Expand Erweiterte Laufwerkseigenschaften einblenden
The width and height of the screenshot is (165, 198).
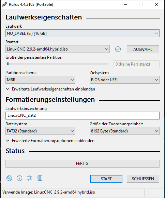coord(50,89)
